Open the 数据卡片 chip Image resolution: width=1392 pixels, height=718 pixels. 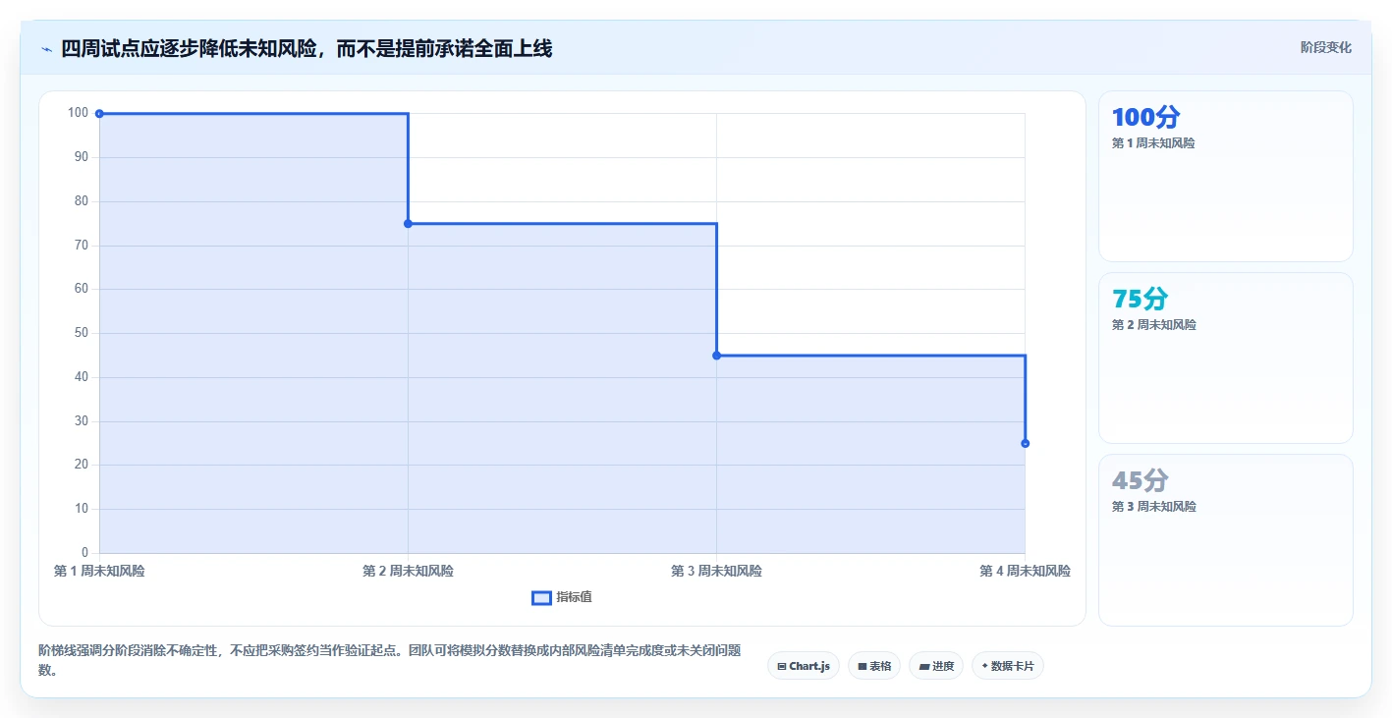click(1008, 666)
